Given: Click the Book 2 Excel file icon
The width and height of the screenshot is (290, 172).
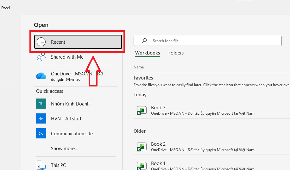Looking at the screenshot, I should pos(142,147).
